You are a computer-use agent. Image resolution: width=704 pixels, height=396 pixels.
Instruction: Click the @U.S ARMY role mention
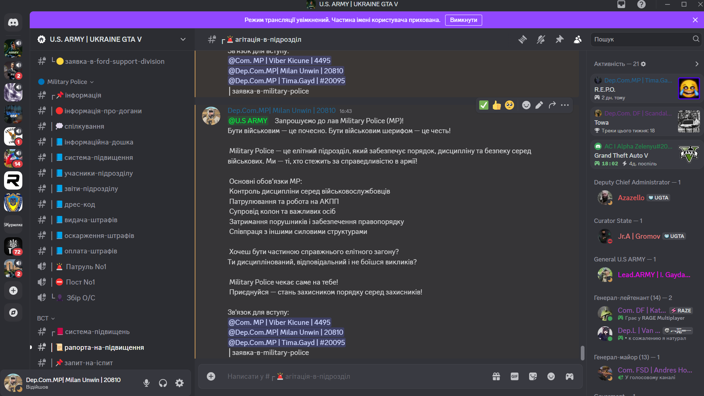(248, 121)
